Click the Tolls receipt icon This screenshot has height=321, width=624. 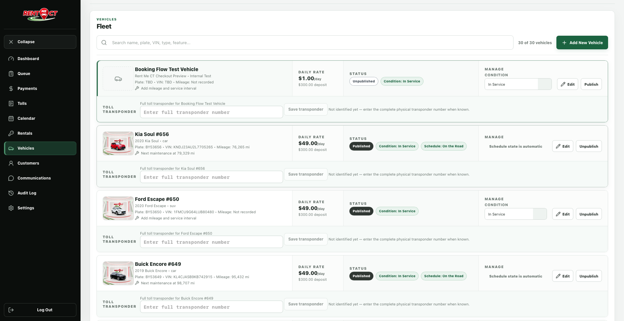click(11, 104)
